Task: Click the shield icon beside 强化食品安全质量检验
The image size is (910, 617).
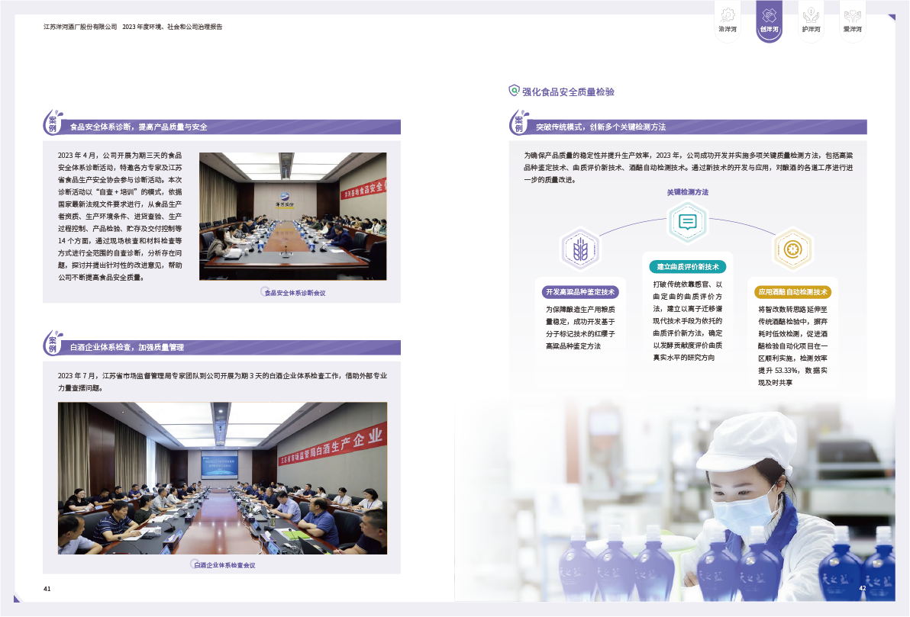Action: pyautogui.click(x=514, y=91)
